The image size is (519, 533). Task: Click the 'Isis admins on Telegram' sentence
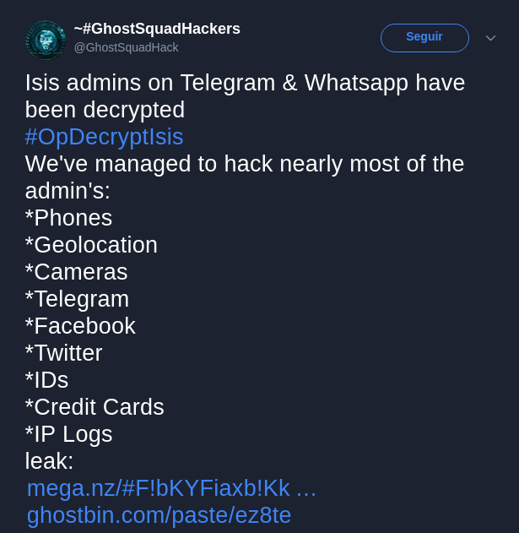click(x=245, y=96)
